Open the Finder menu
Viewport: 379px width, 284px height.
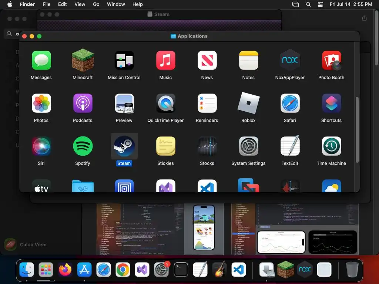click(x=27, y=4)
